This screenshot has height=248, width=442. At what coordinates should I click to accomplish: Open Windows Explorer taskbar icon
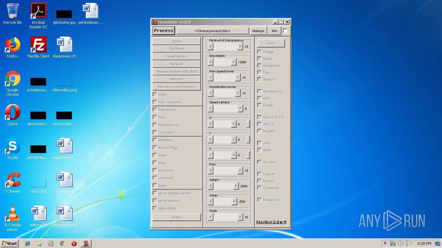pyautogui.click(x=39, y=244)
